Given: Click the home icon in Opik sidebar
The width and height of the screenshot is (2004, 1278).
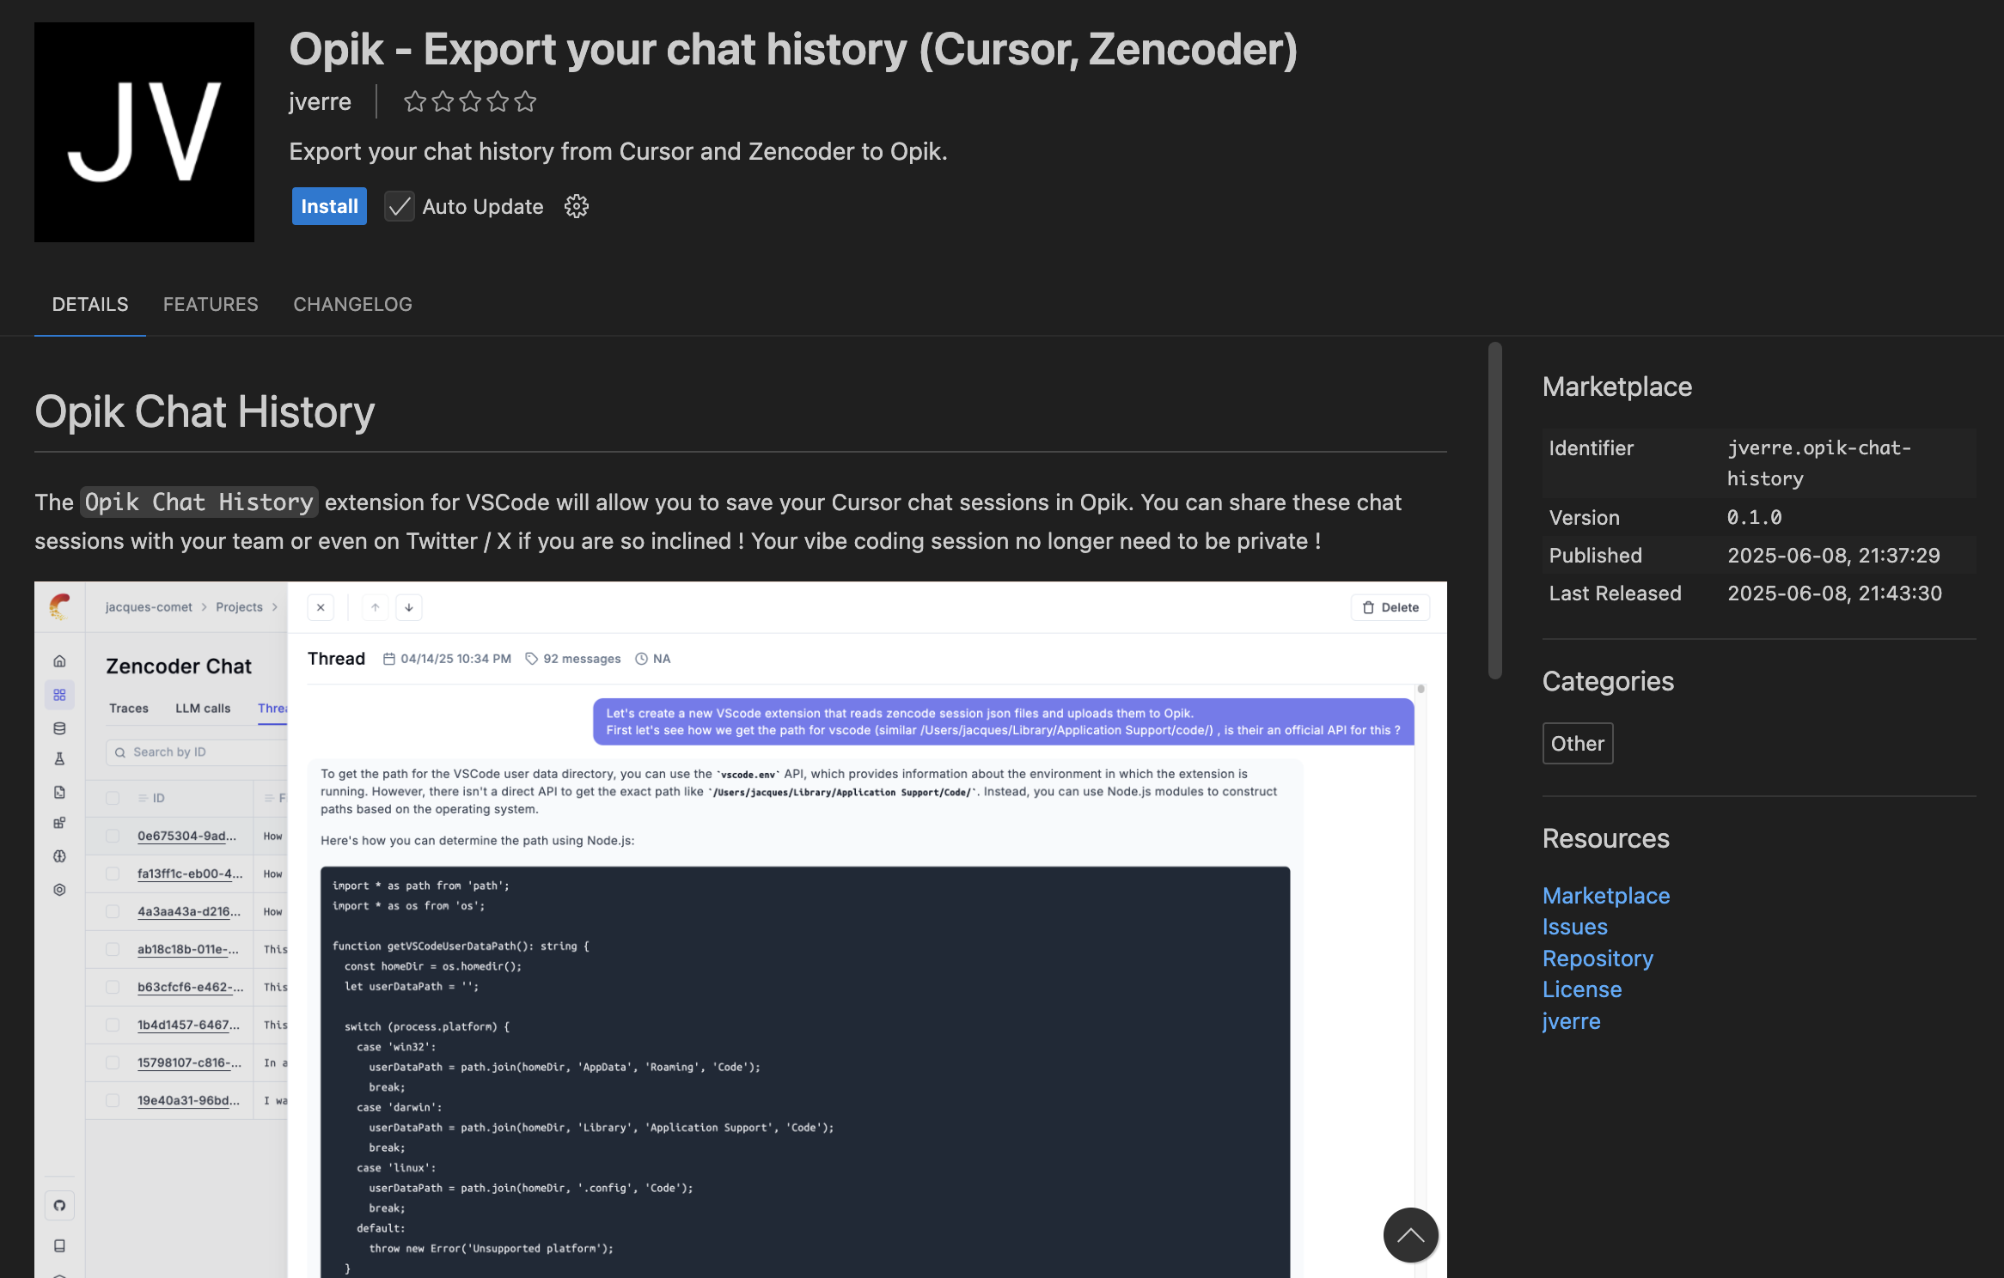Looking at the screenshot, I should pos(59,660).
